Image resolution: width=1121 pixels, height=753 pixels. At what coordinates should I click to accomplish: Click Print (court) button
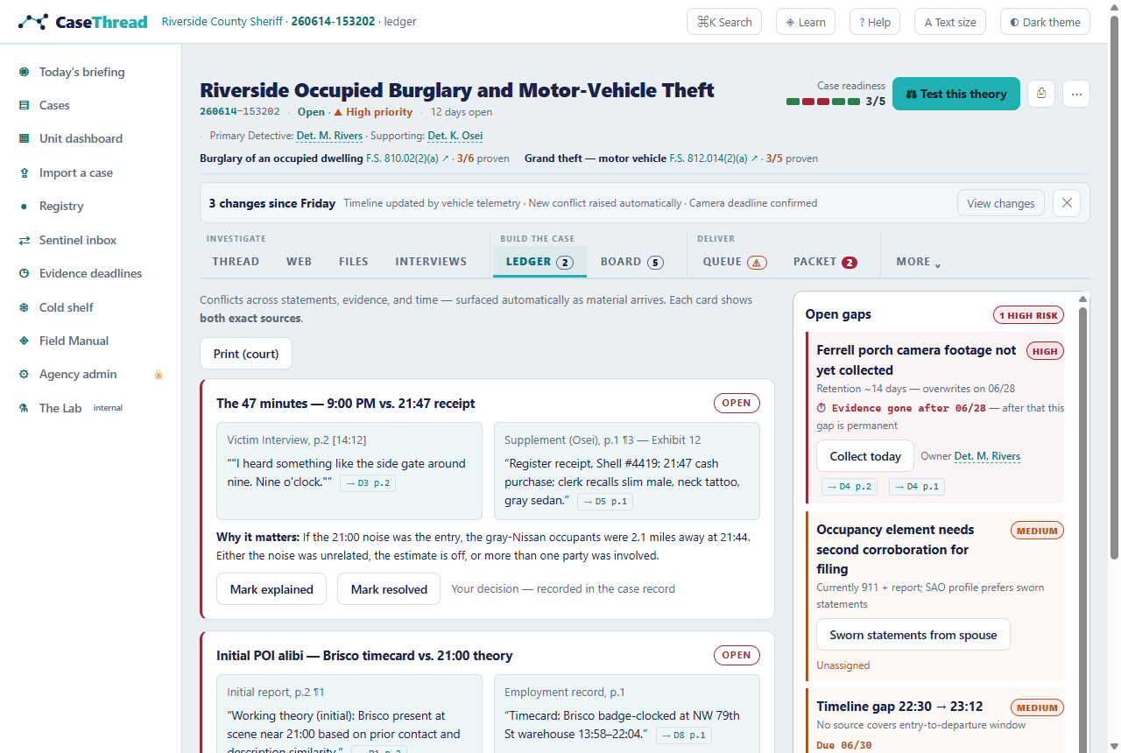coord(246,354)
